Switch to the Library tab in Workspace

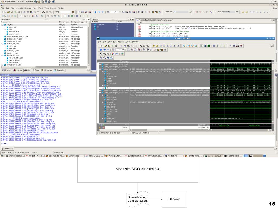18,70
